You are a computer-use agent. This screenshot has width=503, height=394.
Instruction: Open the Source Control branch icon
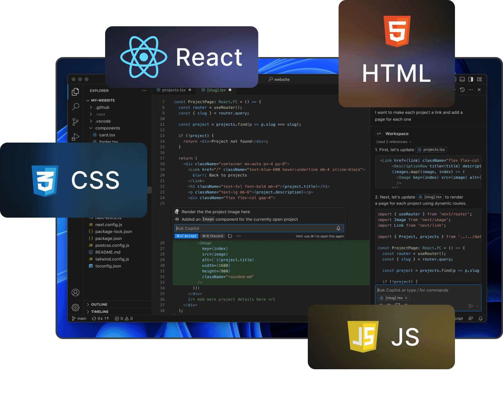click(75, 122)
